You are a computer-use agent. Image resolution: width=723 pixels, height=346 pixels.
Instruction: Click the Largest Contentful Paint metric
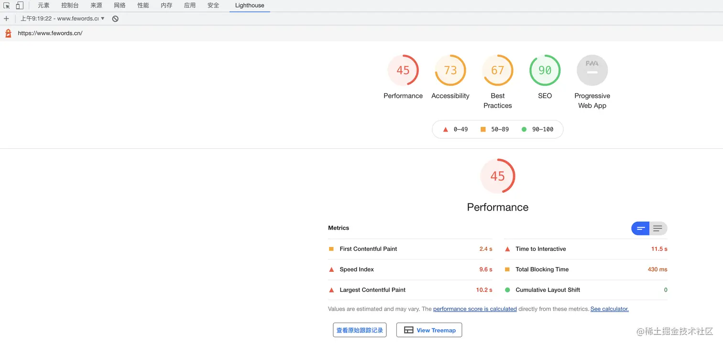[411, 290]
